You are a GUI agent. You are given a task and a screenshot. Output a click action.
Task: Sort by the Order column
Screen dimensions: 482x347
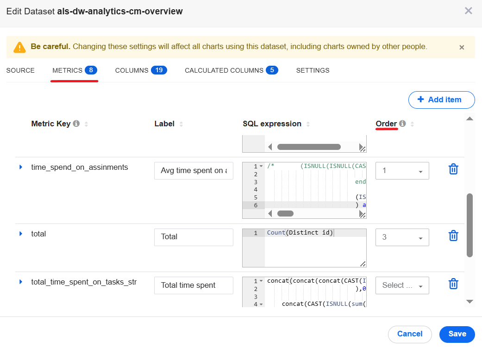click(412, 124)
